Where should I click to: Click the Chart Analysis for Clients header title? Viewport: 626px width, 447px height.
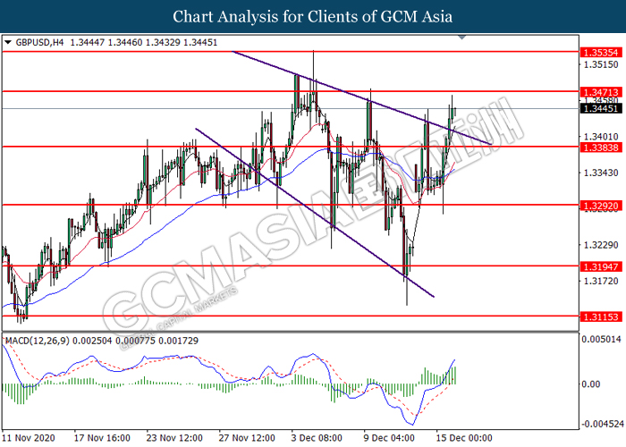click(x=313, y=16)
